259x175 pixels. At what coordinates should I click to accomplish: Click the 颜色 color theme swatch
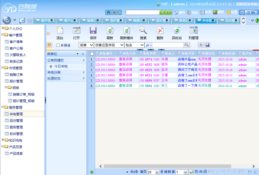(x=219, y=12)
